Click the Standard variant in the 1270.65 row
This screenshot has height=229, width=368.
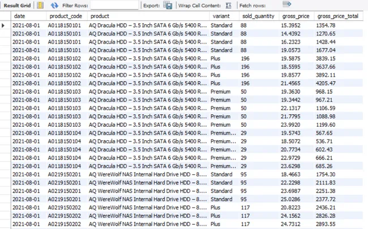click(x=221, y=33)
